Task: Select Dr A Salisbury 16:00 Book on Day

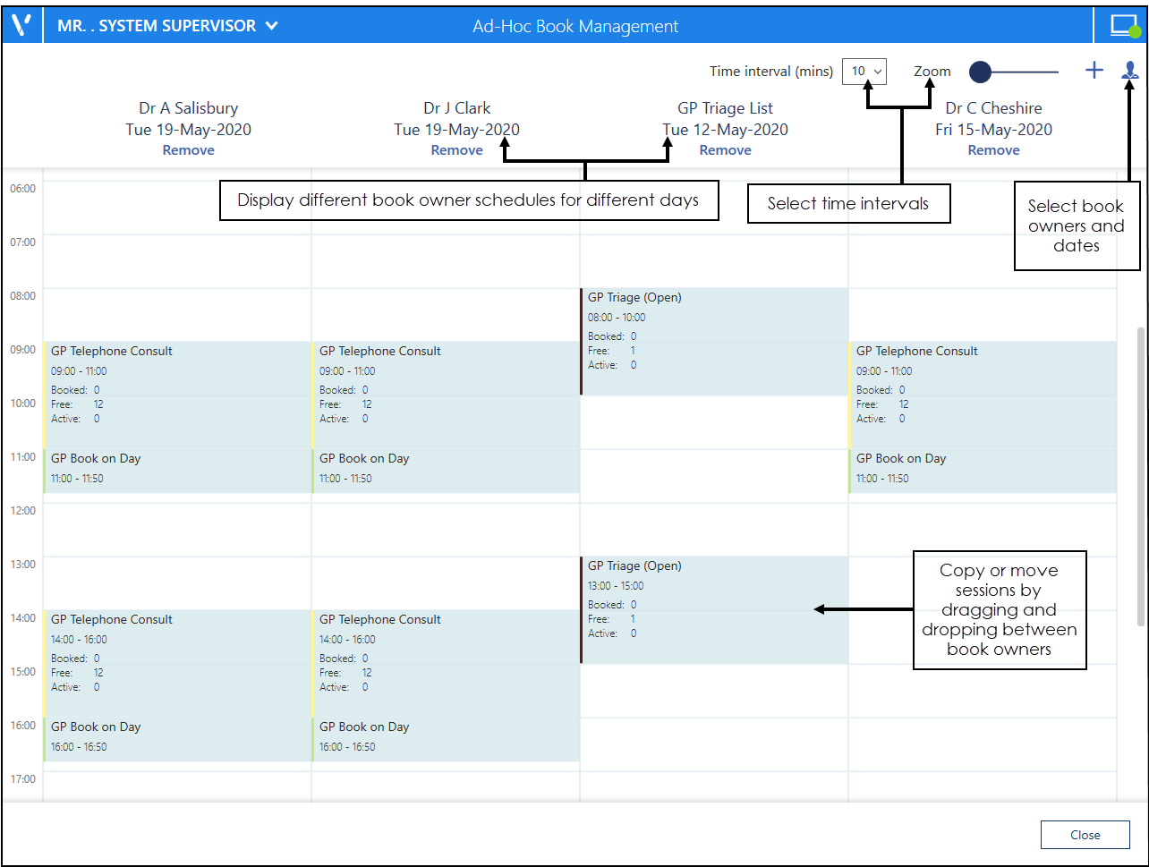Action: pyautogui.click(x=177, y=738)
